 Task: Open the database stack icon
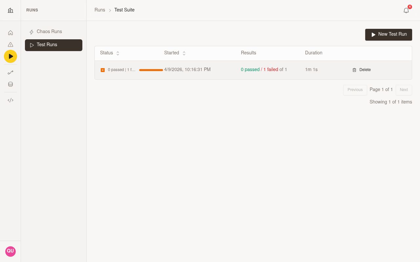pyautogui.click(x=10, y=84)
